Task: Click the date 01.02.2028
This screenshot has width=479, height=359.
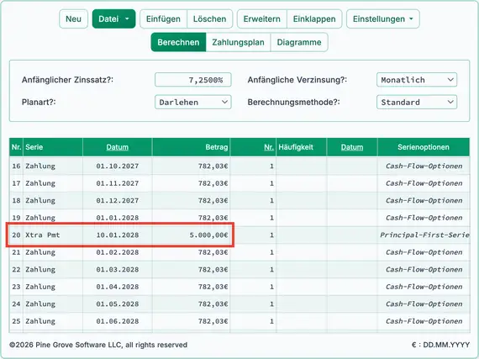Action: pos(118,252)
